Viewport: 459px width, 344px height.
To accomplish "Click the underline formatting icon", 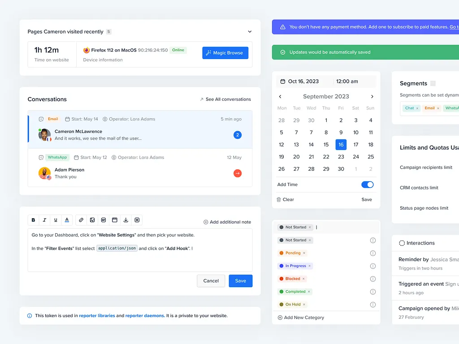I will (x=56, y=220).
